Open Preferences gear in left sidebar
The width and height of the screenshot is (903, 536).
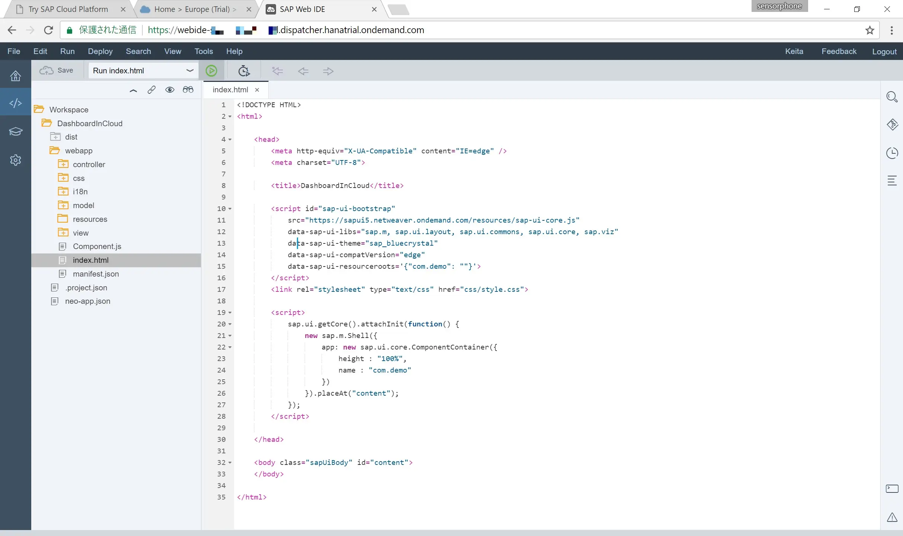coord(15,160)
